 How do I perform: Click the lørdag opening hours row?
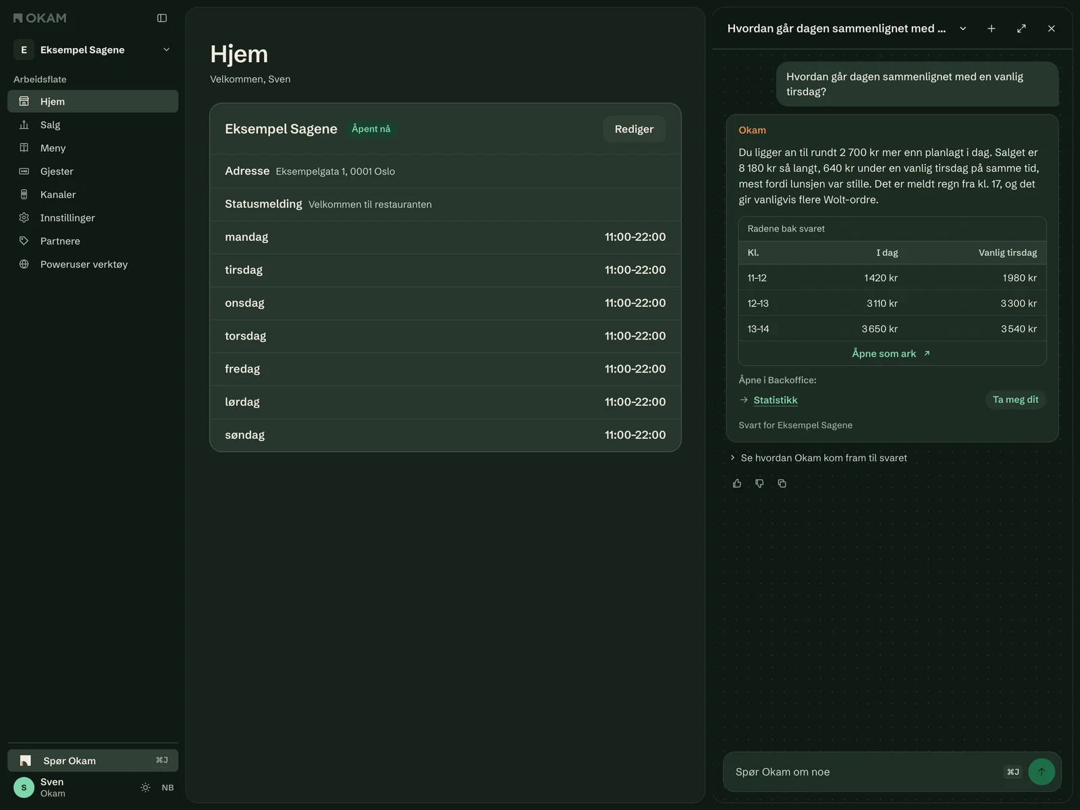pyautogui.click(x=446, y=402)
